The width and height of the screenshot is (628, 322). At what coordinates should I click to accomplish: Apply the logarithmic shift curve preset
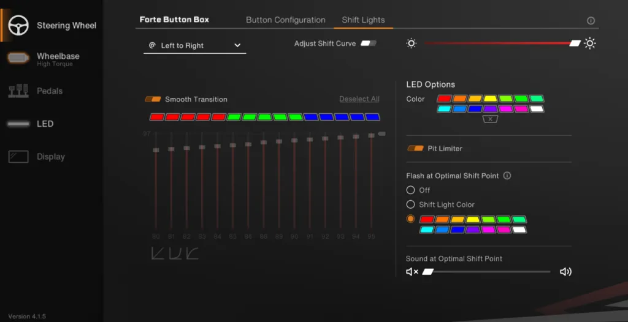point(192,253)
